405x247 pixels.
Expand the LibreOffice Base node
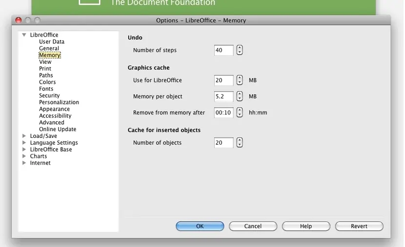pyautogui.click(x=24, y=149)
